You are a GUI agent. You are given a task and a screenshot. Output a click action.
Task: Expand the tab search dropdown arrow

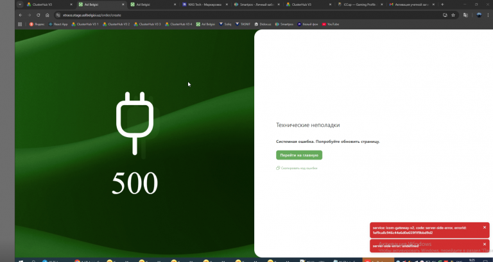click(x=20, y=4)
